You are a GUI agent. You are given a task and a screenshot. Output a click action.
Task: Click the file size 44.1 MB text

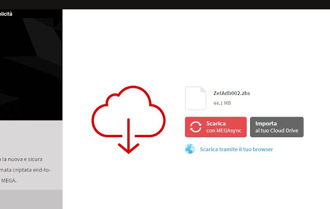point(222,103)
